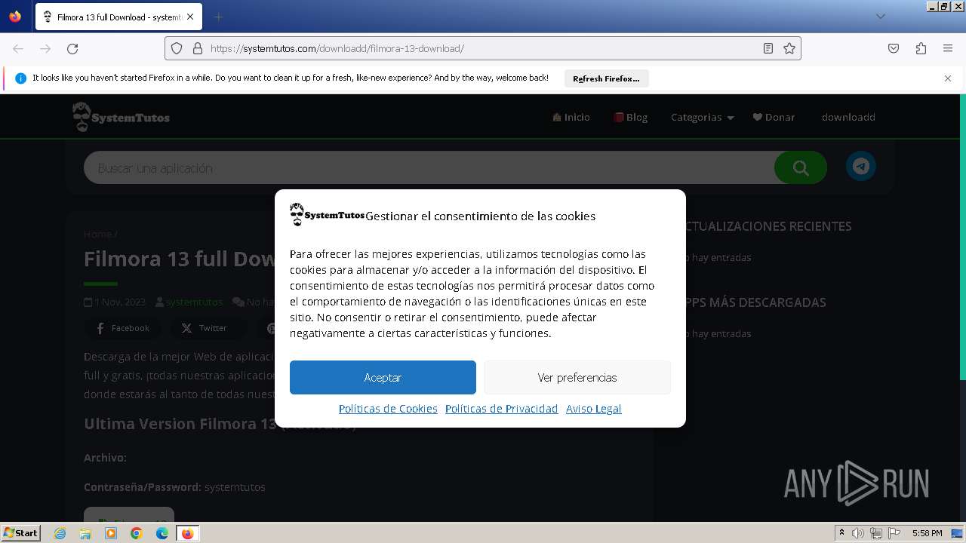Screen dimensions: 966x543
Task: Open Políticas de Privacidad link
Action: [x=501, y=409]
